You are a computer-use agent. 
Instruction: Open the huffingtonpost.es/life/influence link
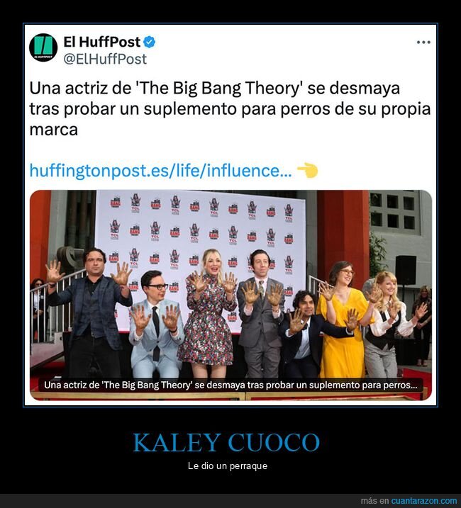click(160, 171)
